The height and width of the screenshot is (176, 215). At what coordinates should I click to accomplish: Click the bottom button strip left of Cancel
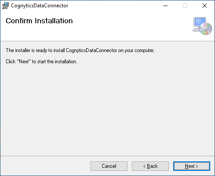pyautogui.click(x=45, y=166)
